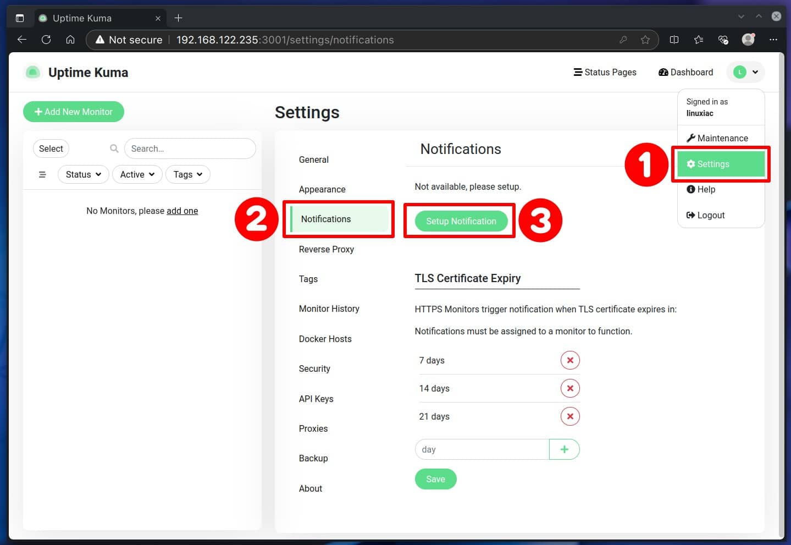The width and height of the screenshot is (791, 545).
Task: Open the Active filter dropdown
Action: tap(137, 174)
